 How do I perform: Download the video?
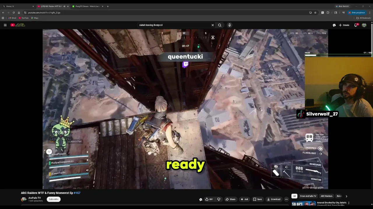[x=274, y=199]
